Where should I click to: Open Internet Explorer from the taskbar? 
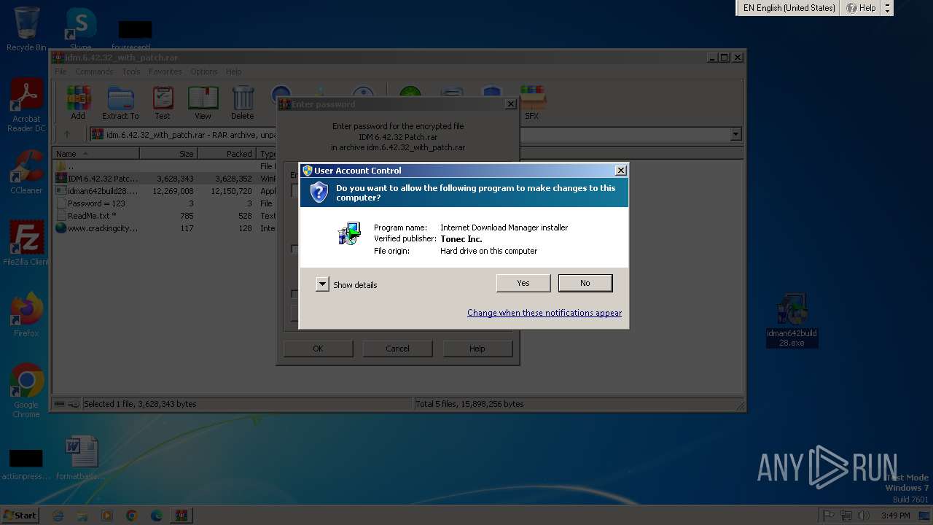pos(58,516)
